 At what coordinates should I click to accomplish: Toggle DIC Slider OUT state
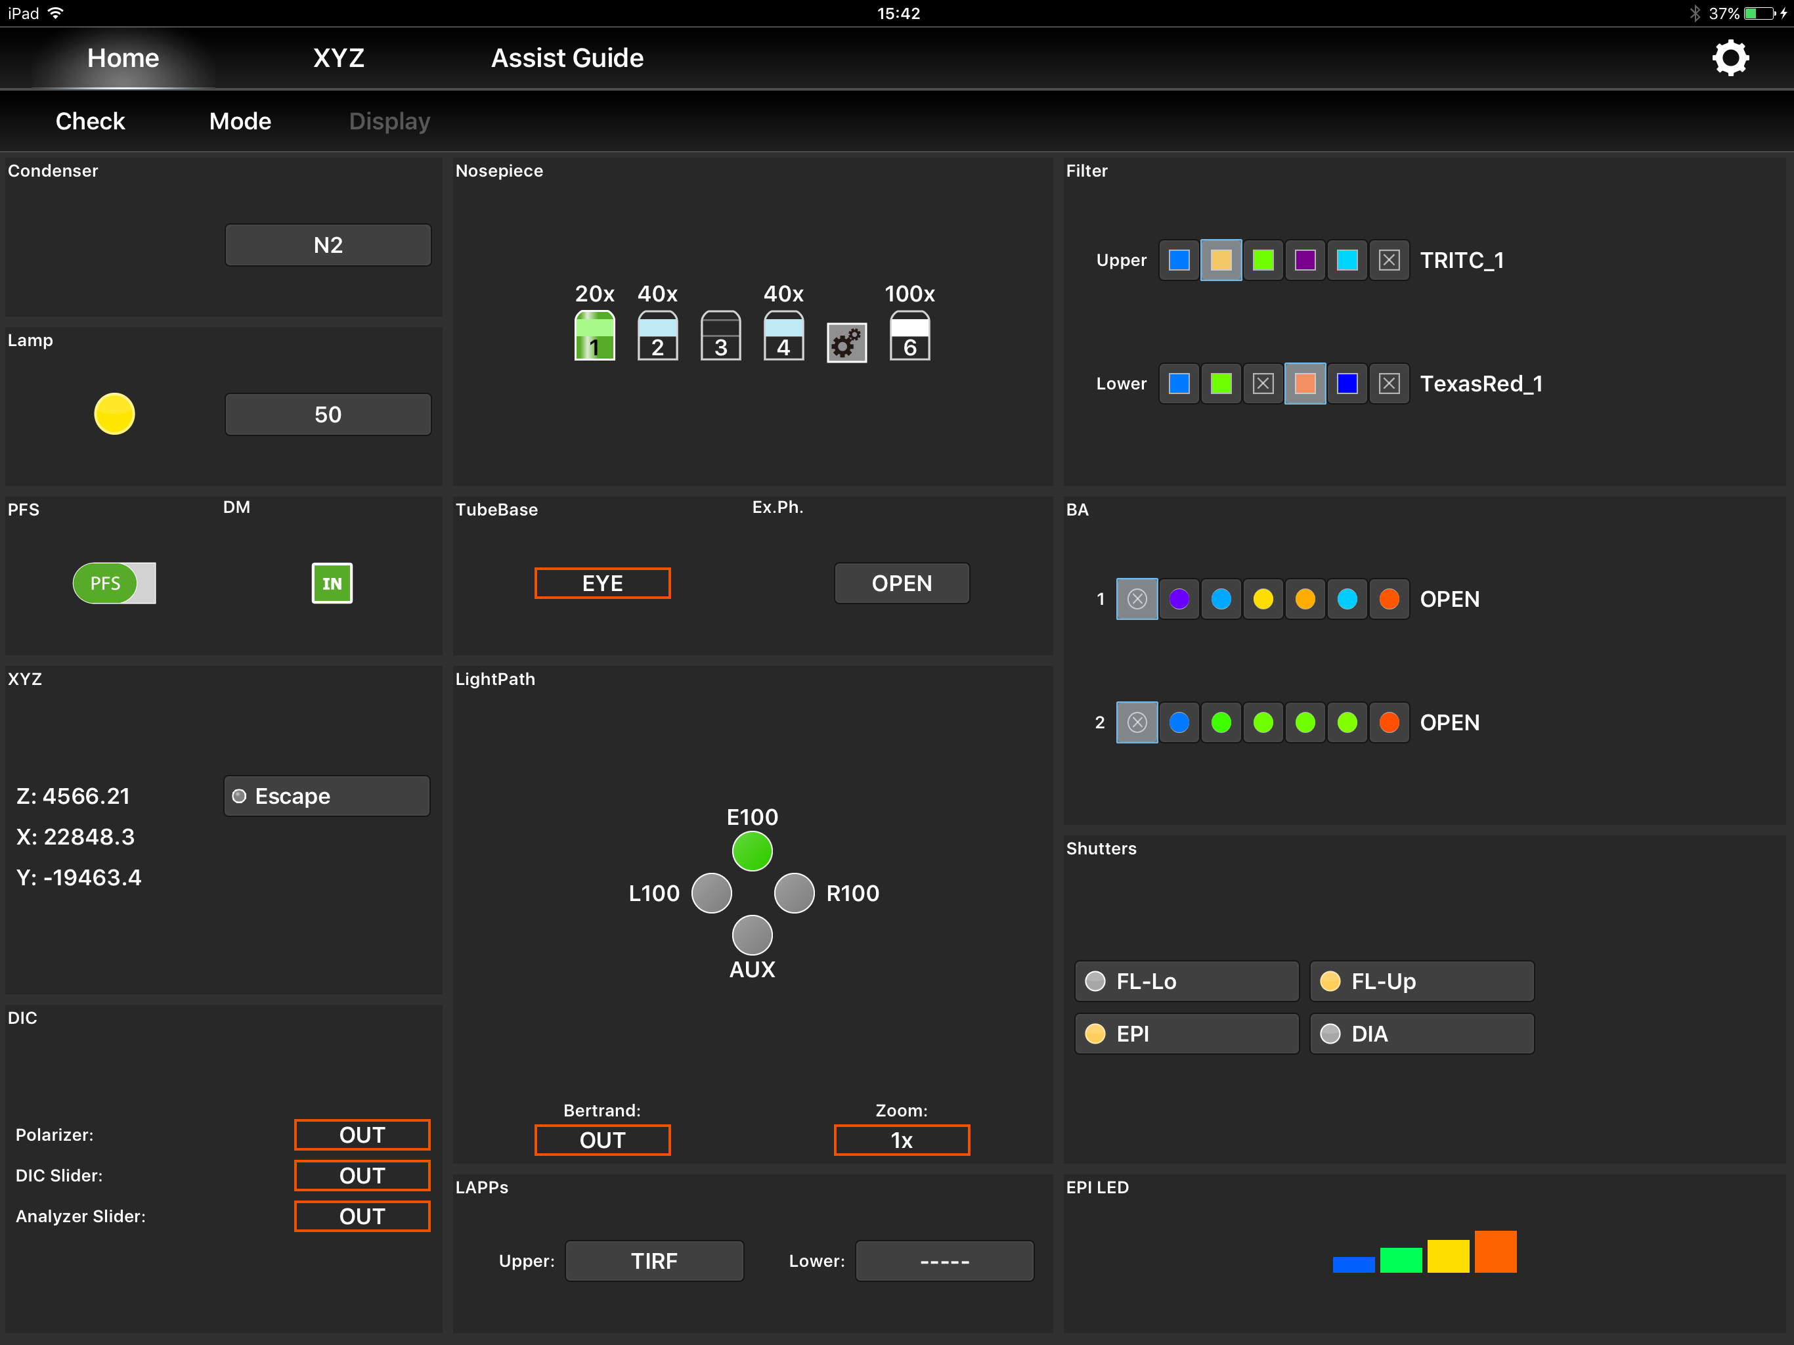click(x=362, y=1176)
